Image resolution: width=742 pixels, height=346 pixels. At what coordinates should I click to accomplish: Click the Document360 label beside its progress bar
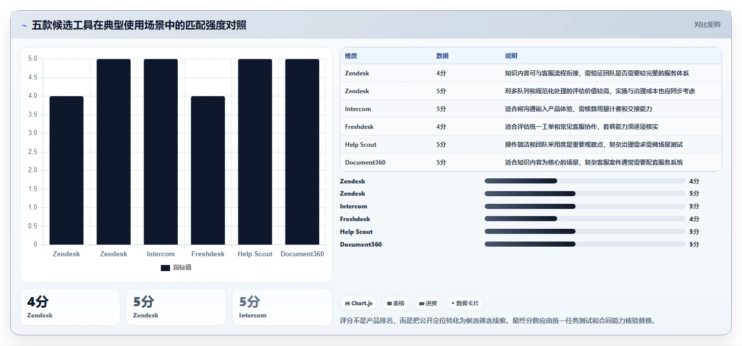click(x=361, y=245)
